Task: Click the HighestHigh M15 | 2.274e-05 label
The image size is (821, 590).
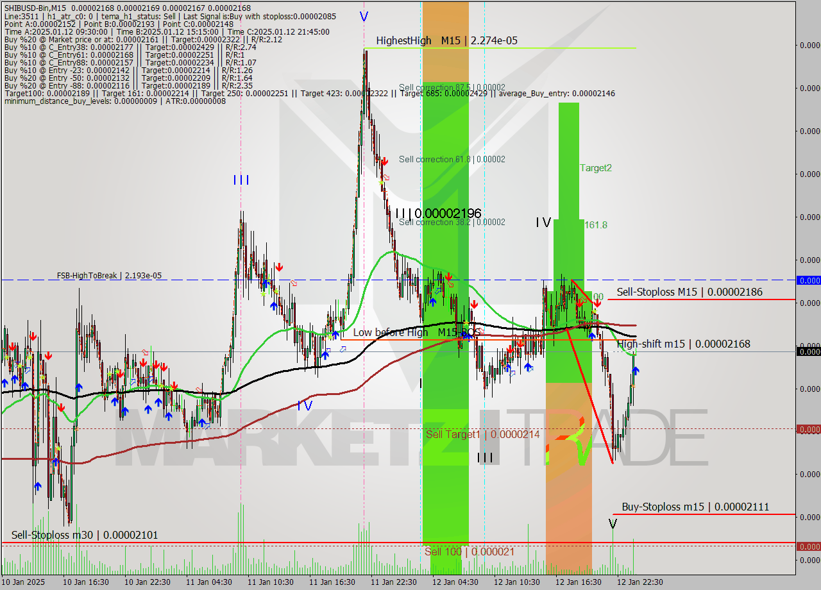Action: (x=446, y=40)
